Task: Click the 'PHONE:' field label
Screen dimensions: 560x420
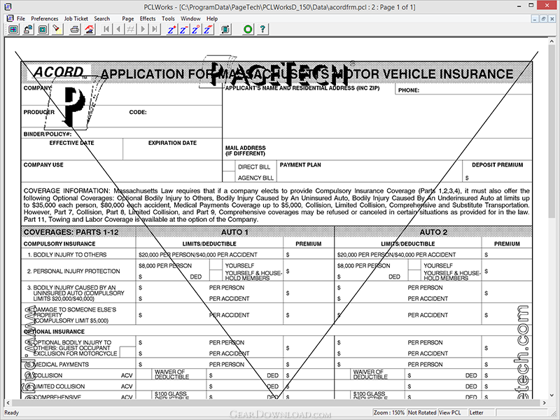Action: pyautogui.click(x=409, y=90)
